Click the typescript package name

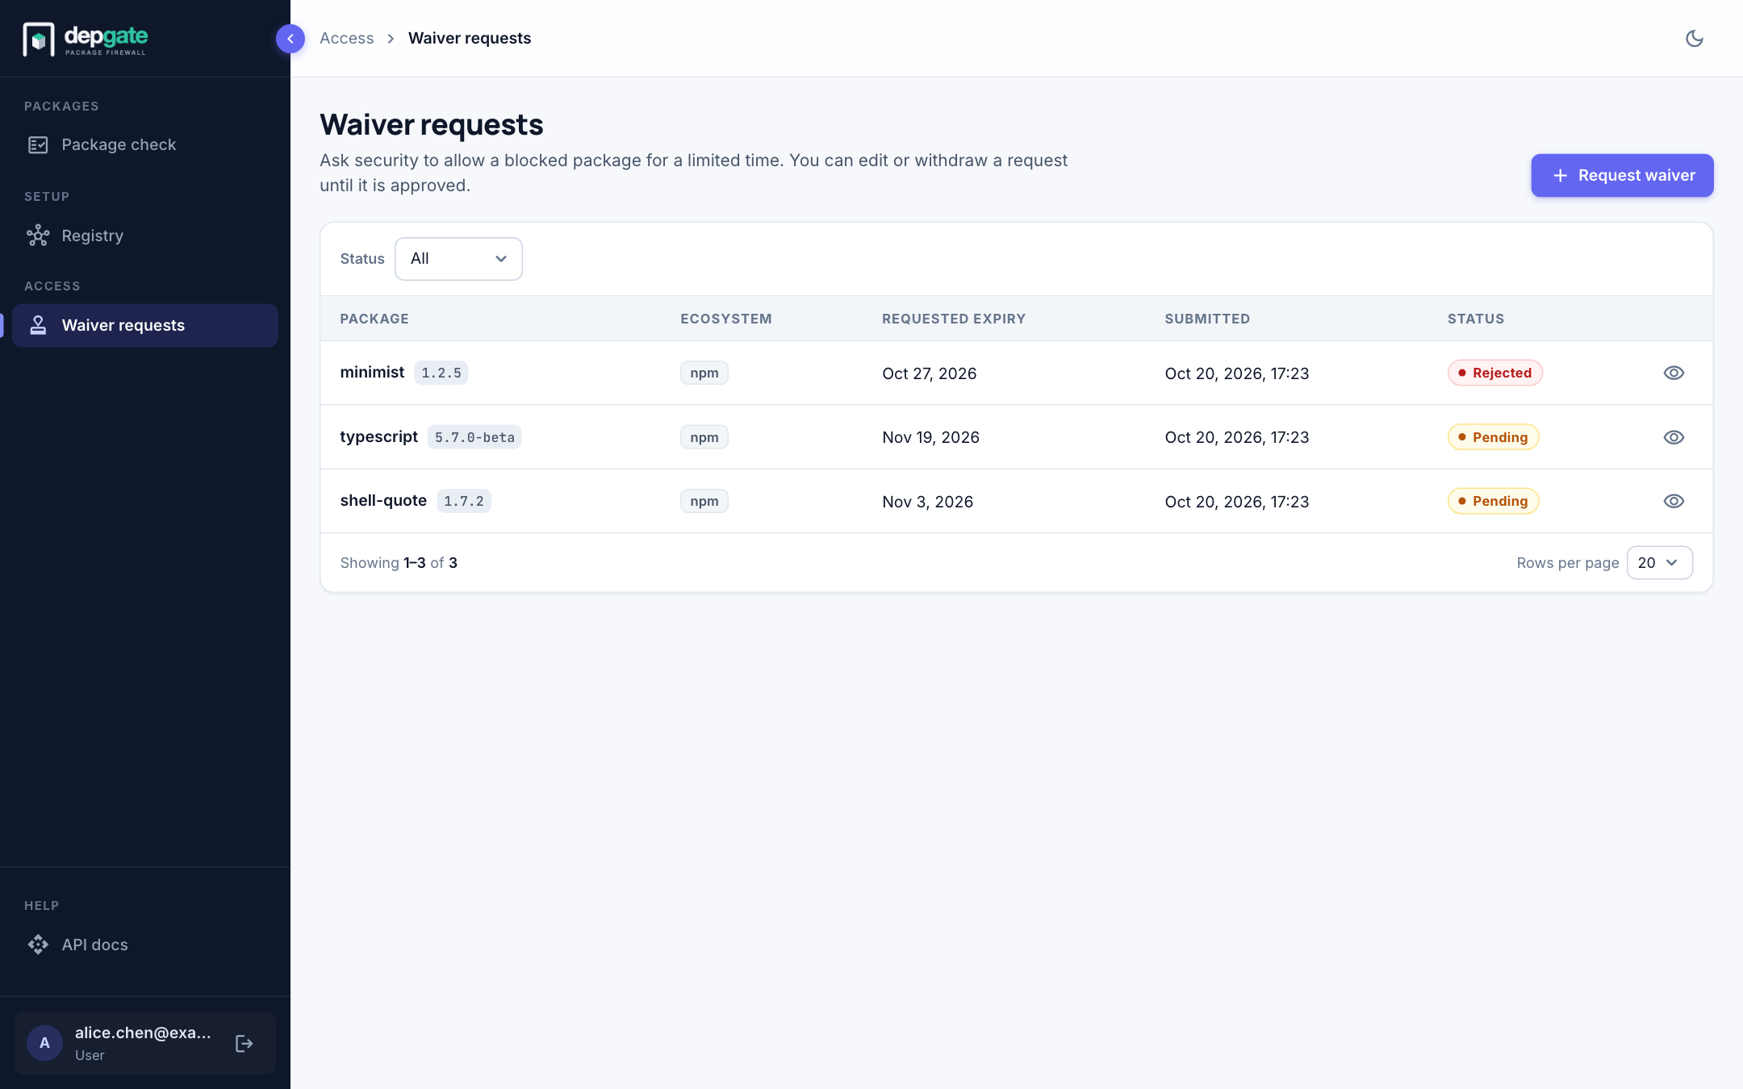378,436
